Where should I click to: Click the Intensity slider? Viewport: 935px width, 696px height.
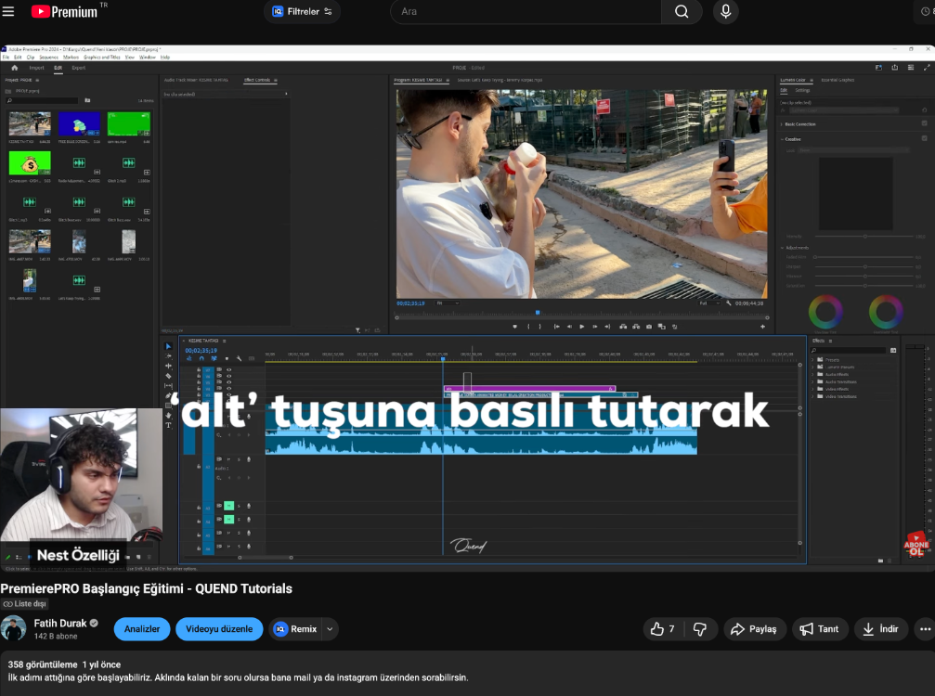pos(864,237)
